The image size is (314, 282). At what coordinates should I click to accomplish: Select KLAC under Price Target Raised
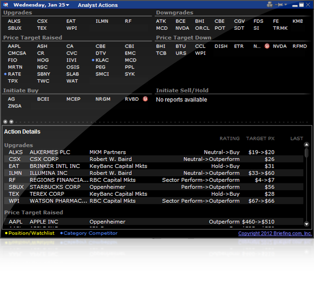tap(102, 60)
